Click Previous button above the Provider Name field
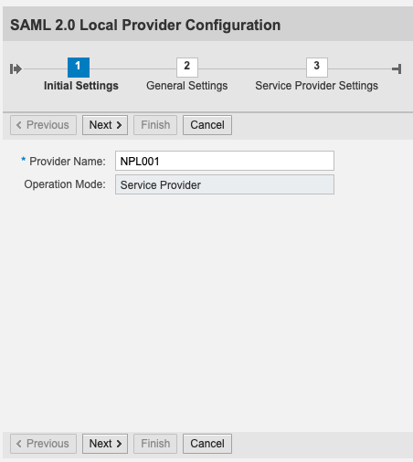 click(43, 125)
